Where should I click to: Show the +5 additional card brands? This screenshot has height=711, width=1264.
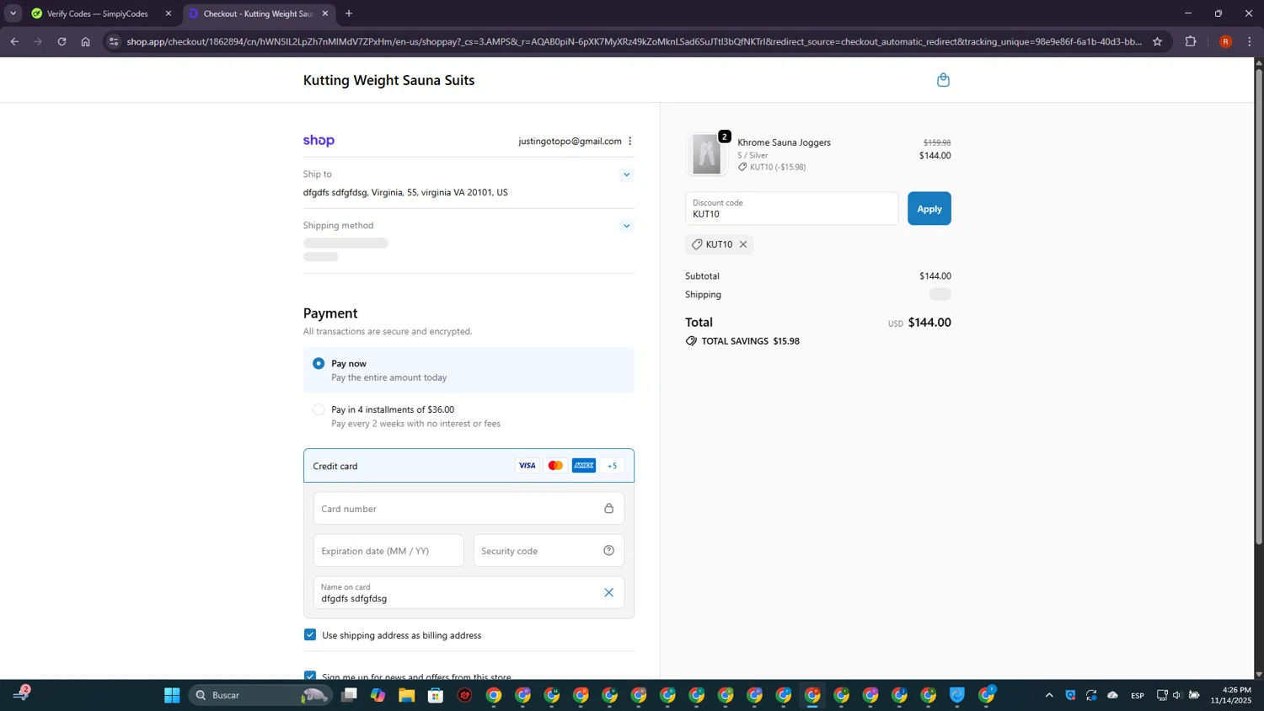click(613, 466)
